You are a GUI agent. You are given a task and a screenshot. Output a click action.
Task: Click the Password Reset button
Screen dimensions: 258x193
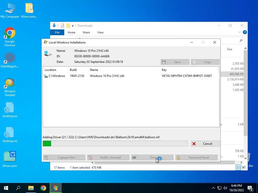pos(197,158)
